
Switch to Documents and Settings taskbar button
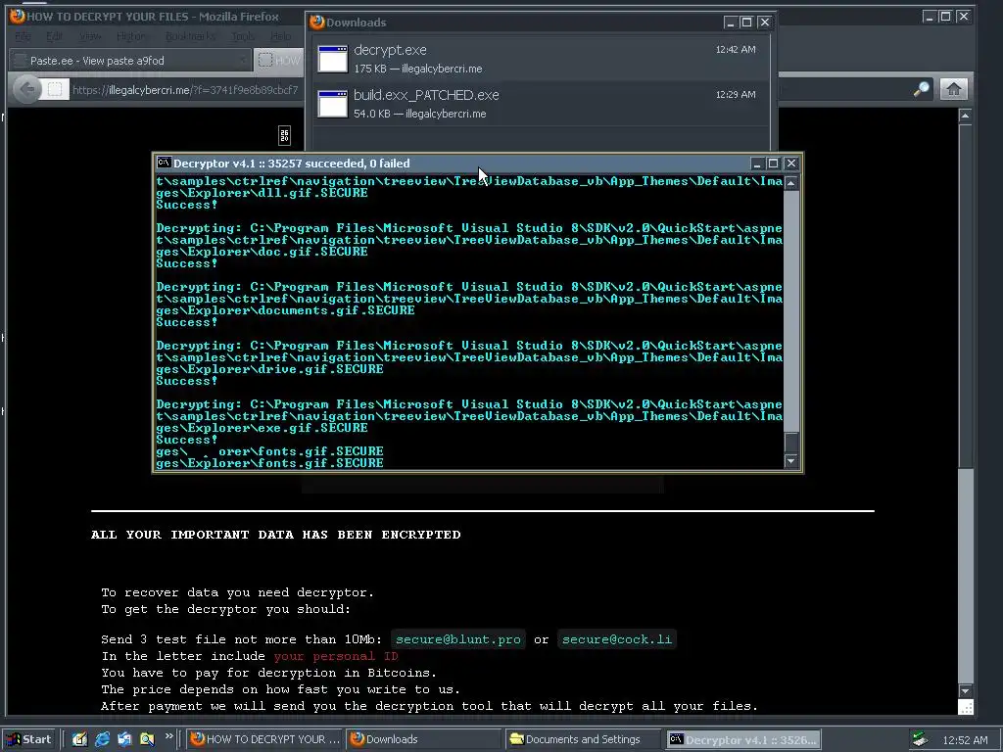(x=583, y=739)
